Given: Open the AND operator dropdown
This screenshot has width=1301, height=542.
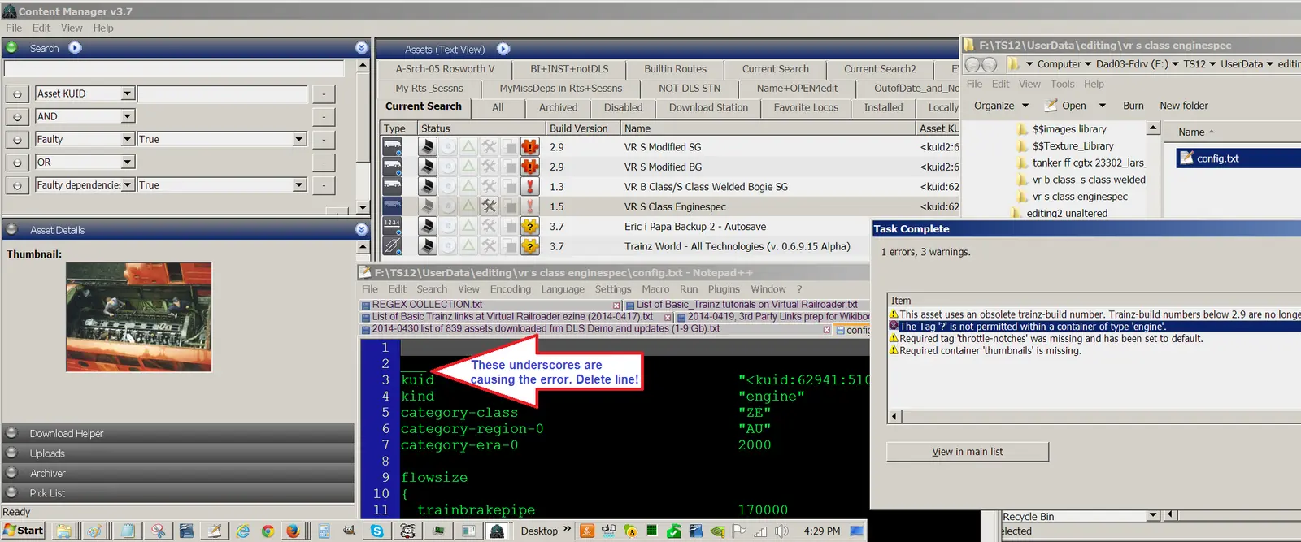Looking at the screenshot, I should point(128,116).
